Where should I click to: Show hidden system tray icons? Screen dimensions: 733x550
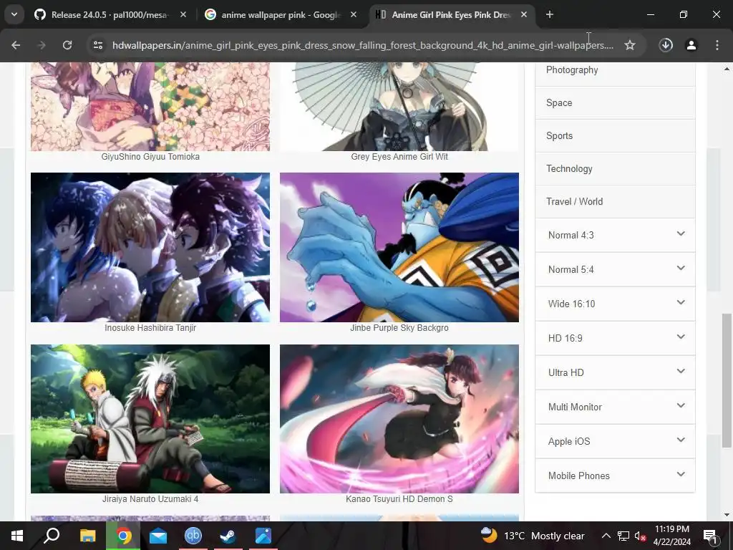(x=606, y=536)
